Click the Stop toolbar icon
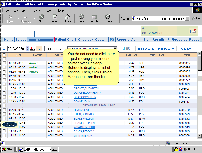The height and width of the screenshot is (153, 202). [x=42, y=17]
